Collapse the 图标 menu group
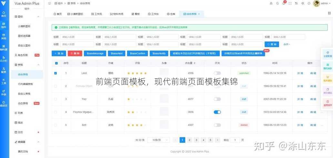The image size is (333, 158). pyautogui.click(x=38, y=16)
